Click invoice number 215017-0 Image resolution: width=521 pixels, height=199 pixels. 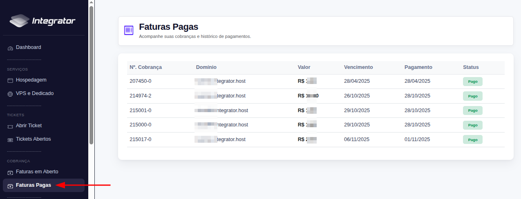tap(140, 139)
